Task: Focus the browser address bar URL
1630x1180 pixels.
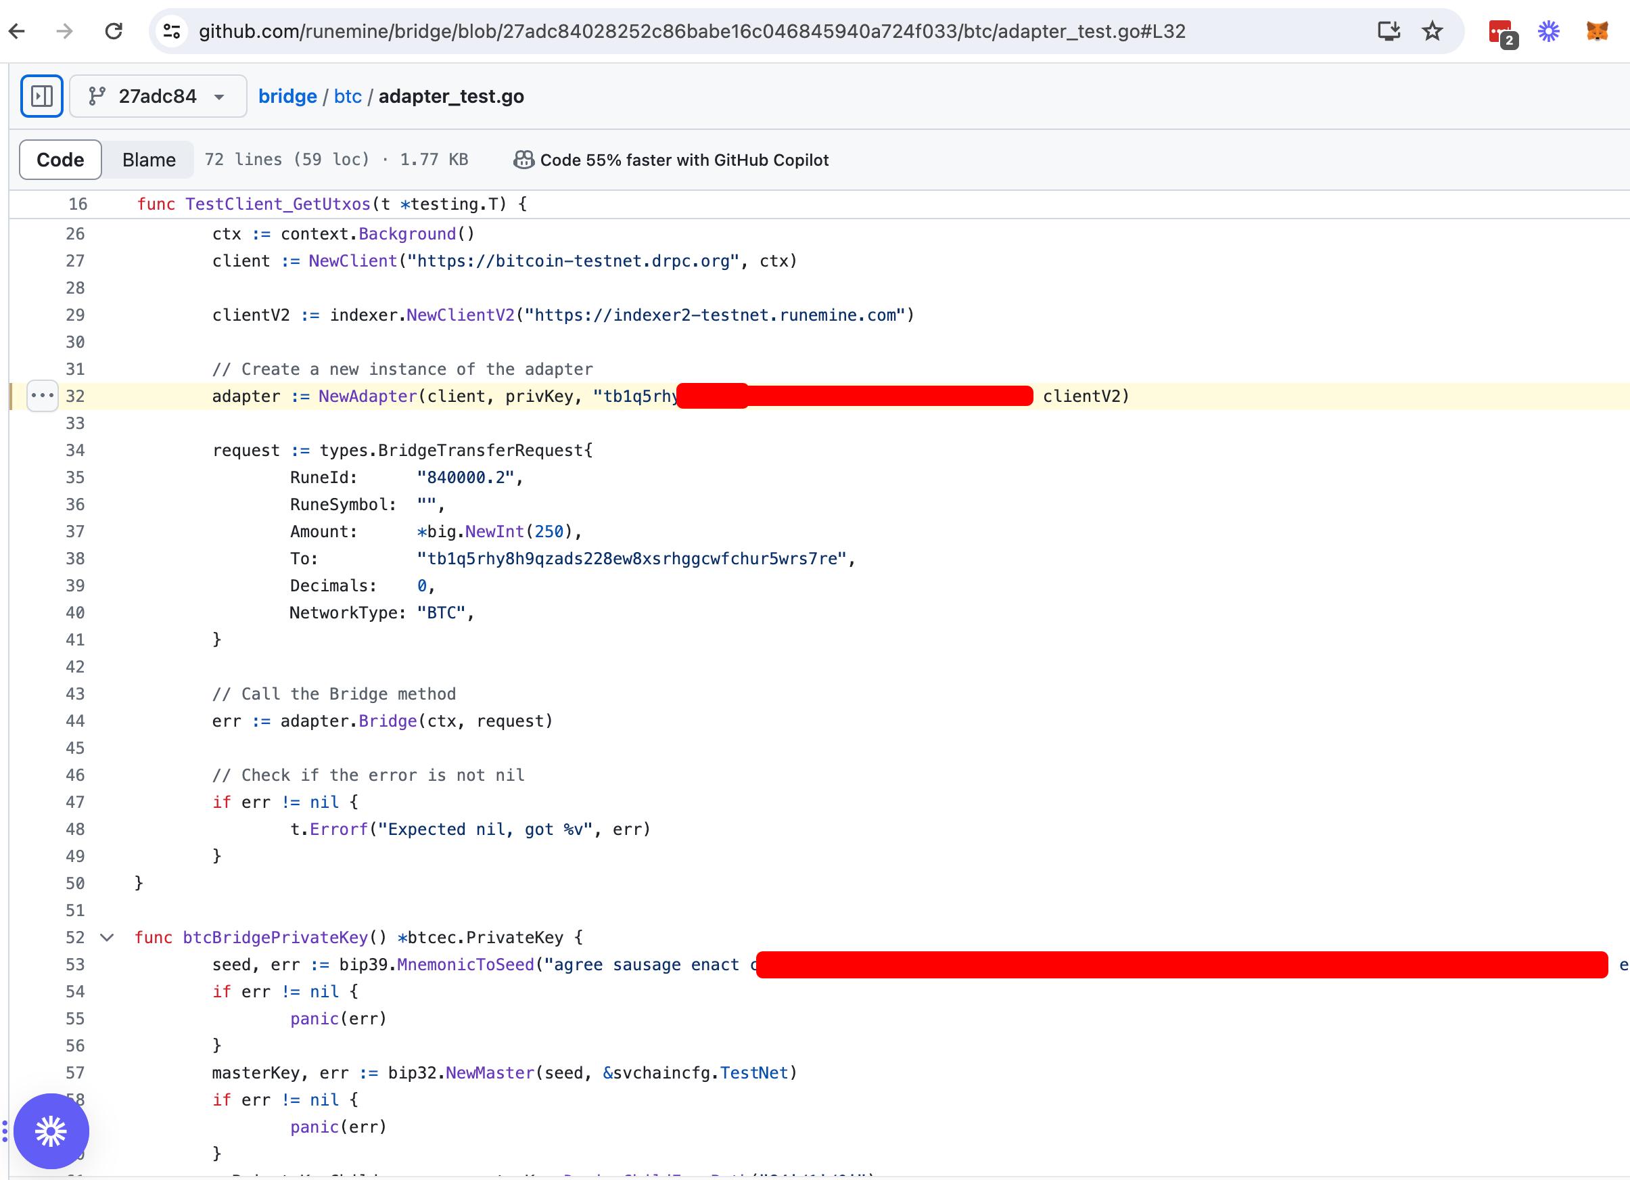Action: pos(692,31)
